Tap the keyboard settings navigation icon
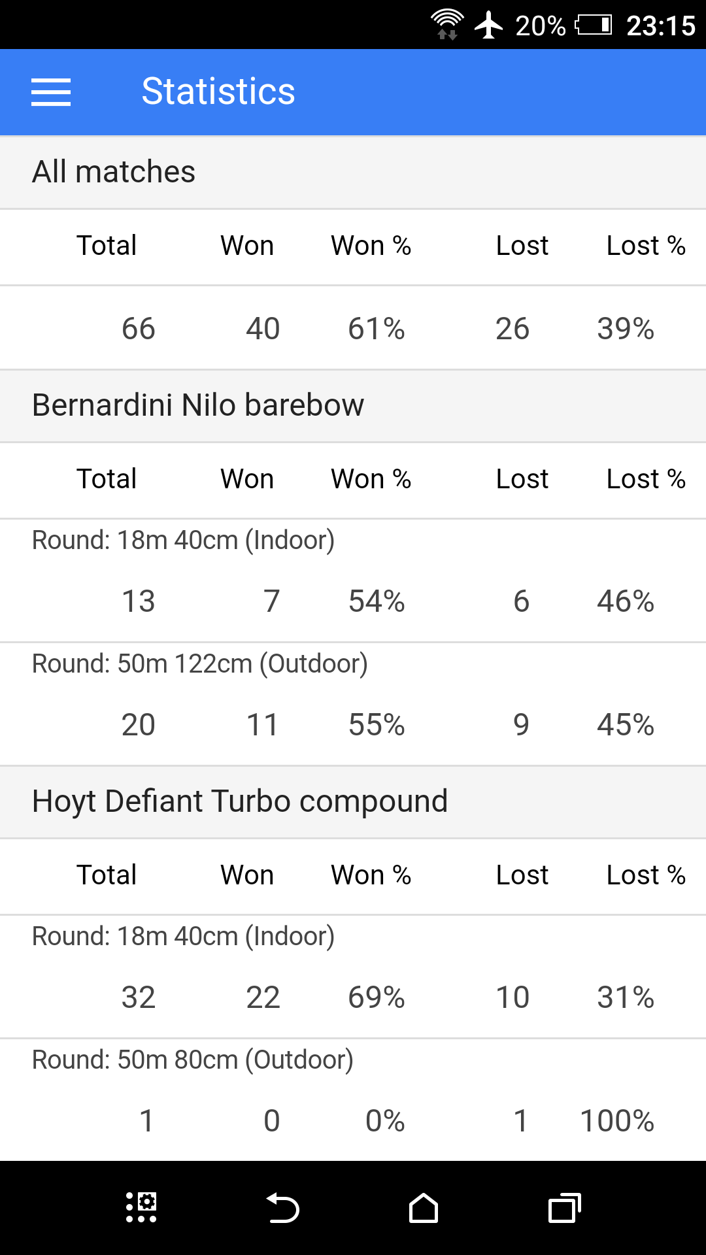This screenshot has height=1255, width=706. pos(141,1208)
